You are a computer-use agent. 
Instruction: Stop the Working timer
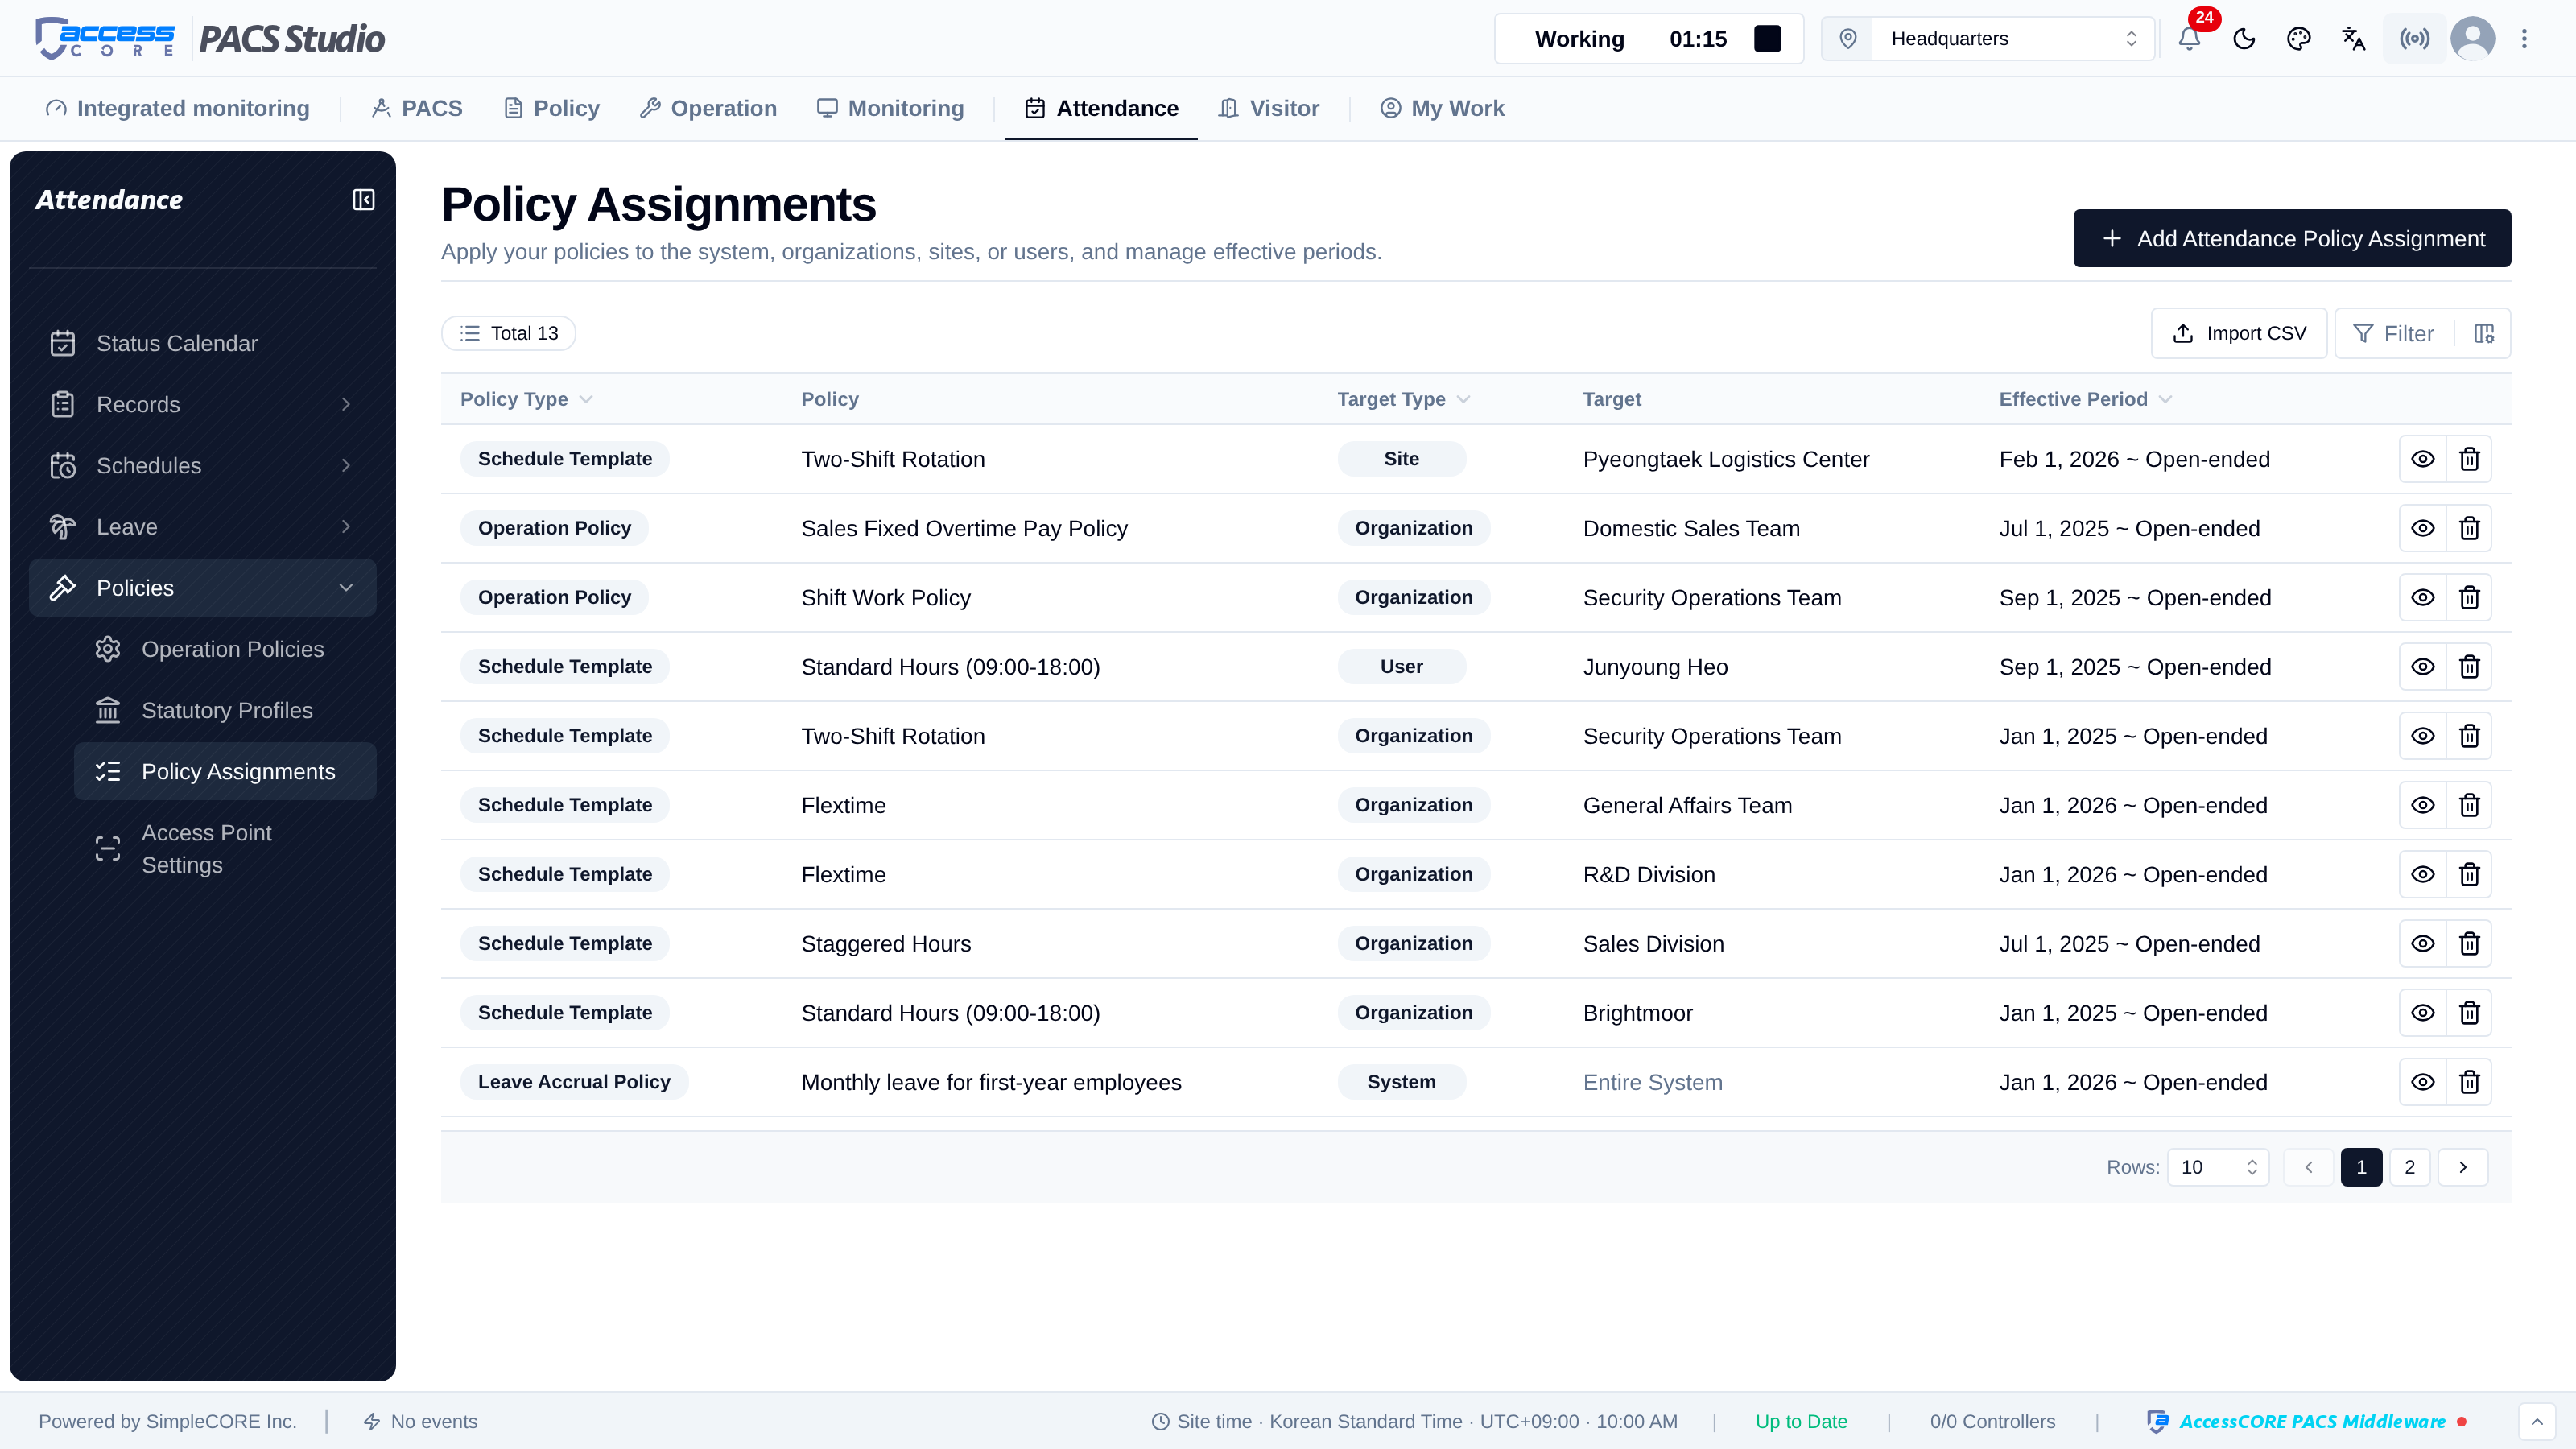[1768, 39]
